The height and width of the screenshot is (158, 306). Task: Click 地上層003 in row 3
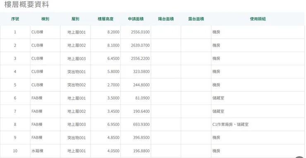[x=76, y=58]
